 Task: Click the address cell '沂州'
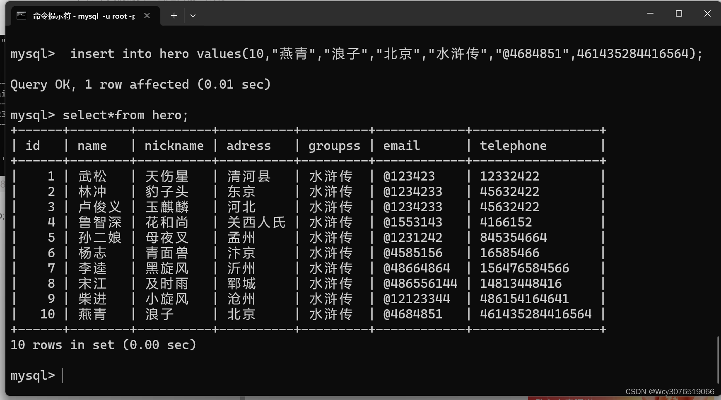[241, 268]
